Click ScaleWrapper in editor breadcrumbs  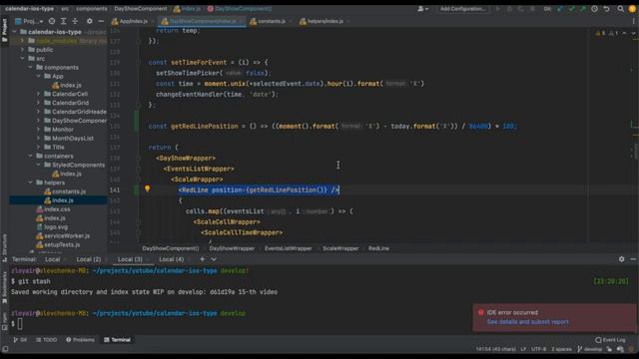point(340,248)
